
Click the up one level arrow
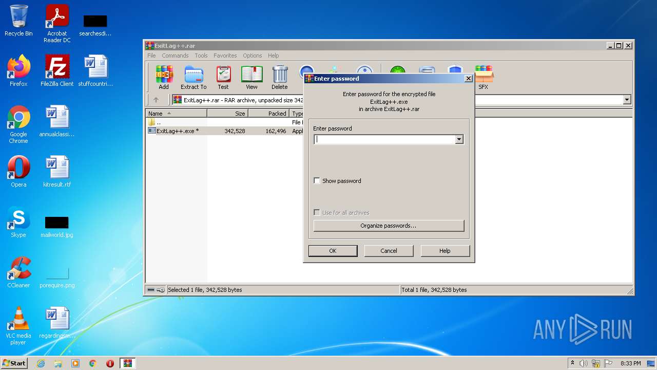point(156,100)
